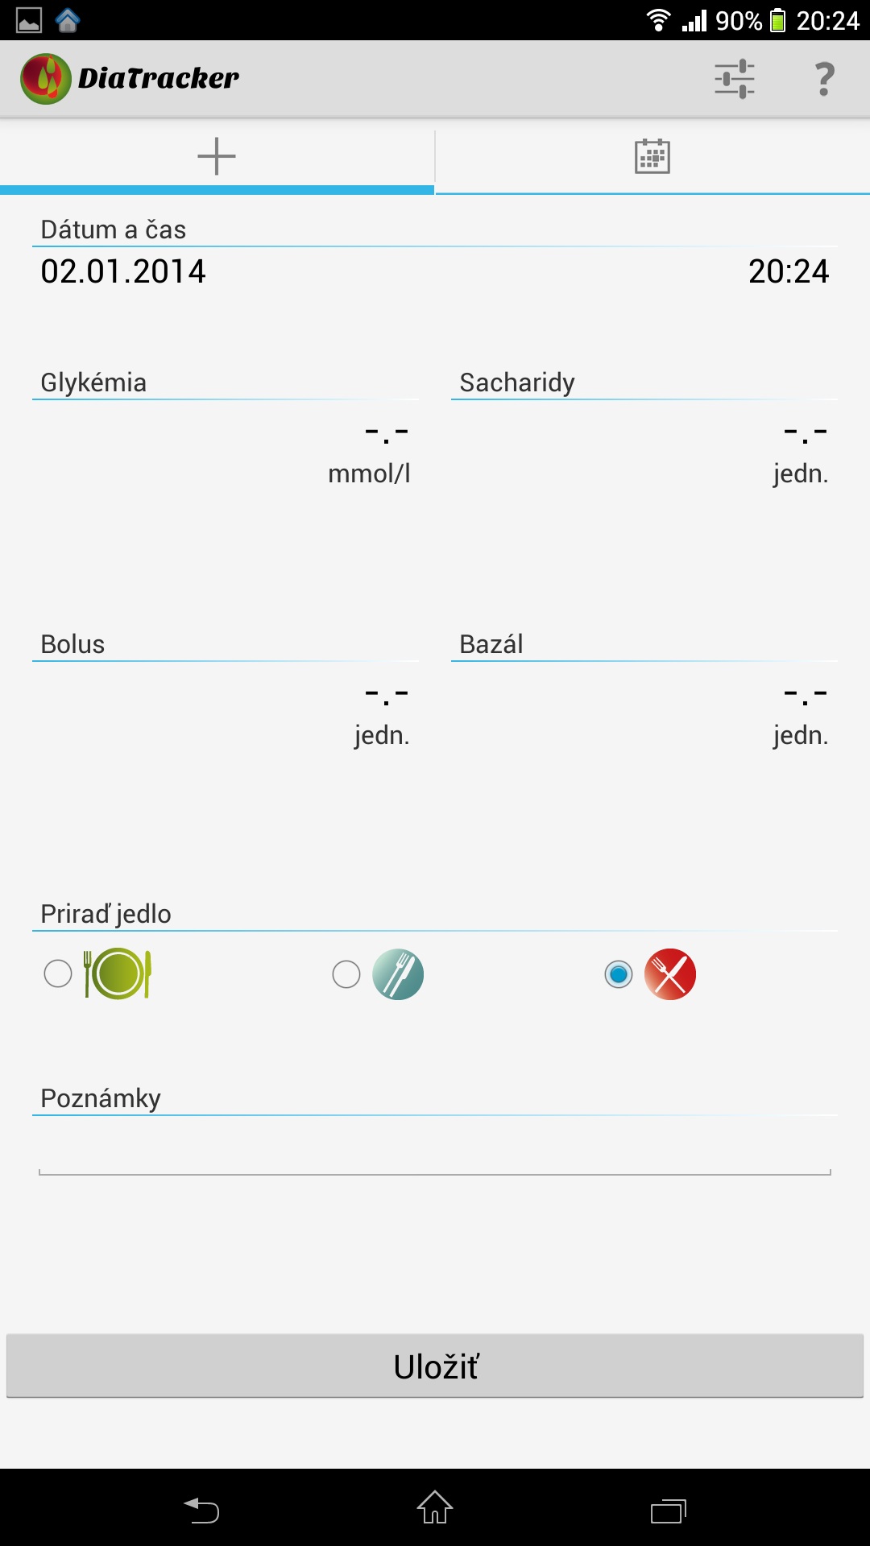Viewport: 870px width, 1546px height.
Task: Select the green plate meal radio button
Action: point(58,974)
